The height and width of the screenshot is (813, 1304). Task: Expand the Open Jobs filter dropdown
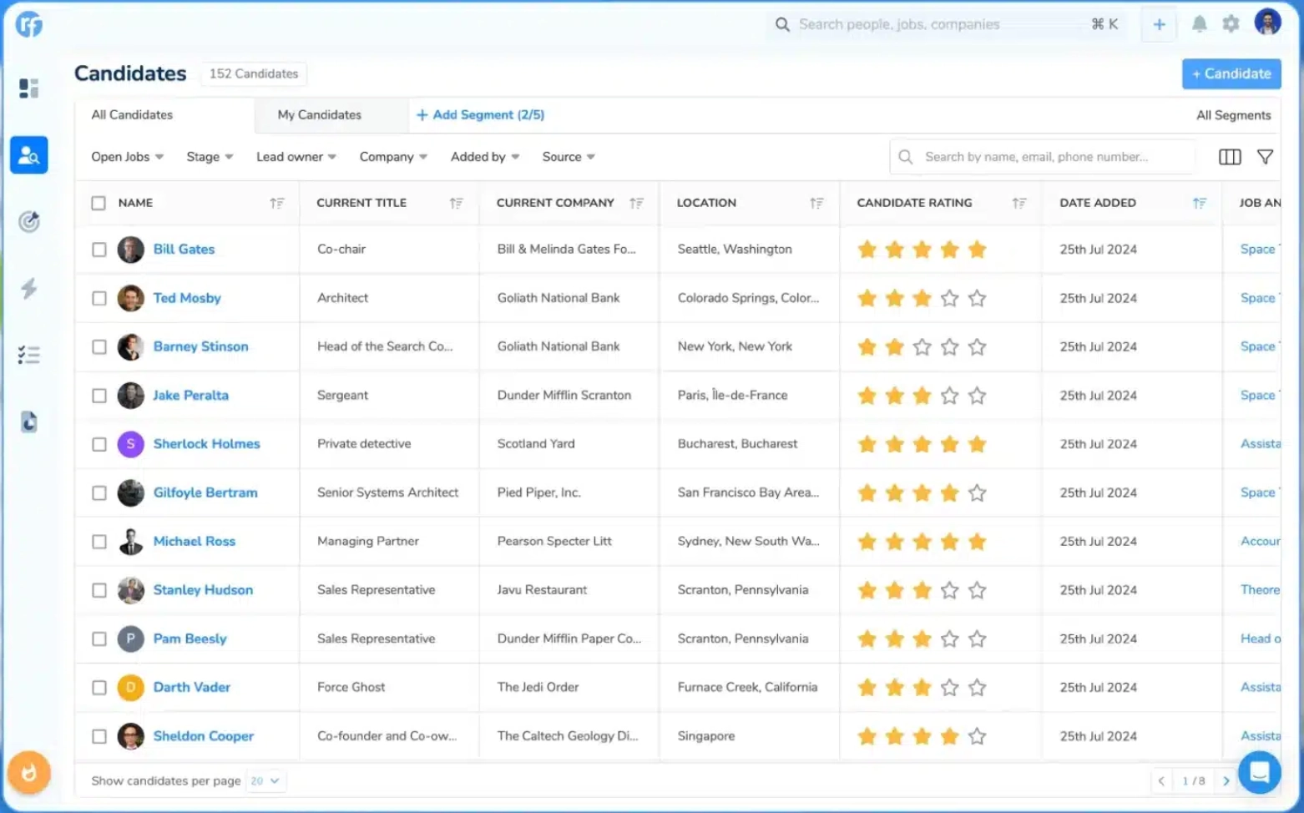coord(127,157)
